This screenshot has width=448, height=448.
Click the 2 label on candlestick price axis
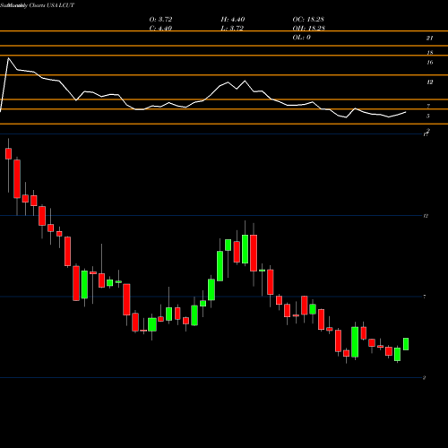click(424, 378)
